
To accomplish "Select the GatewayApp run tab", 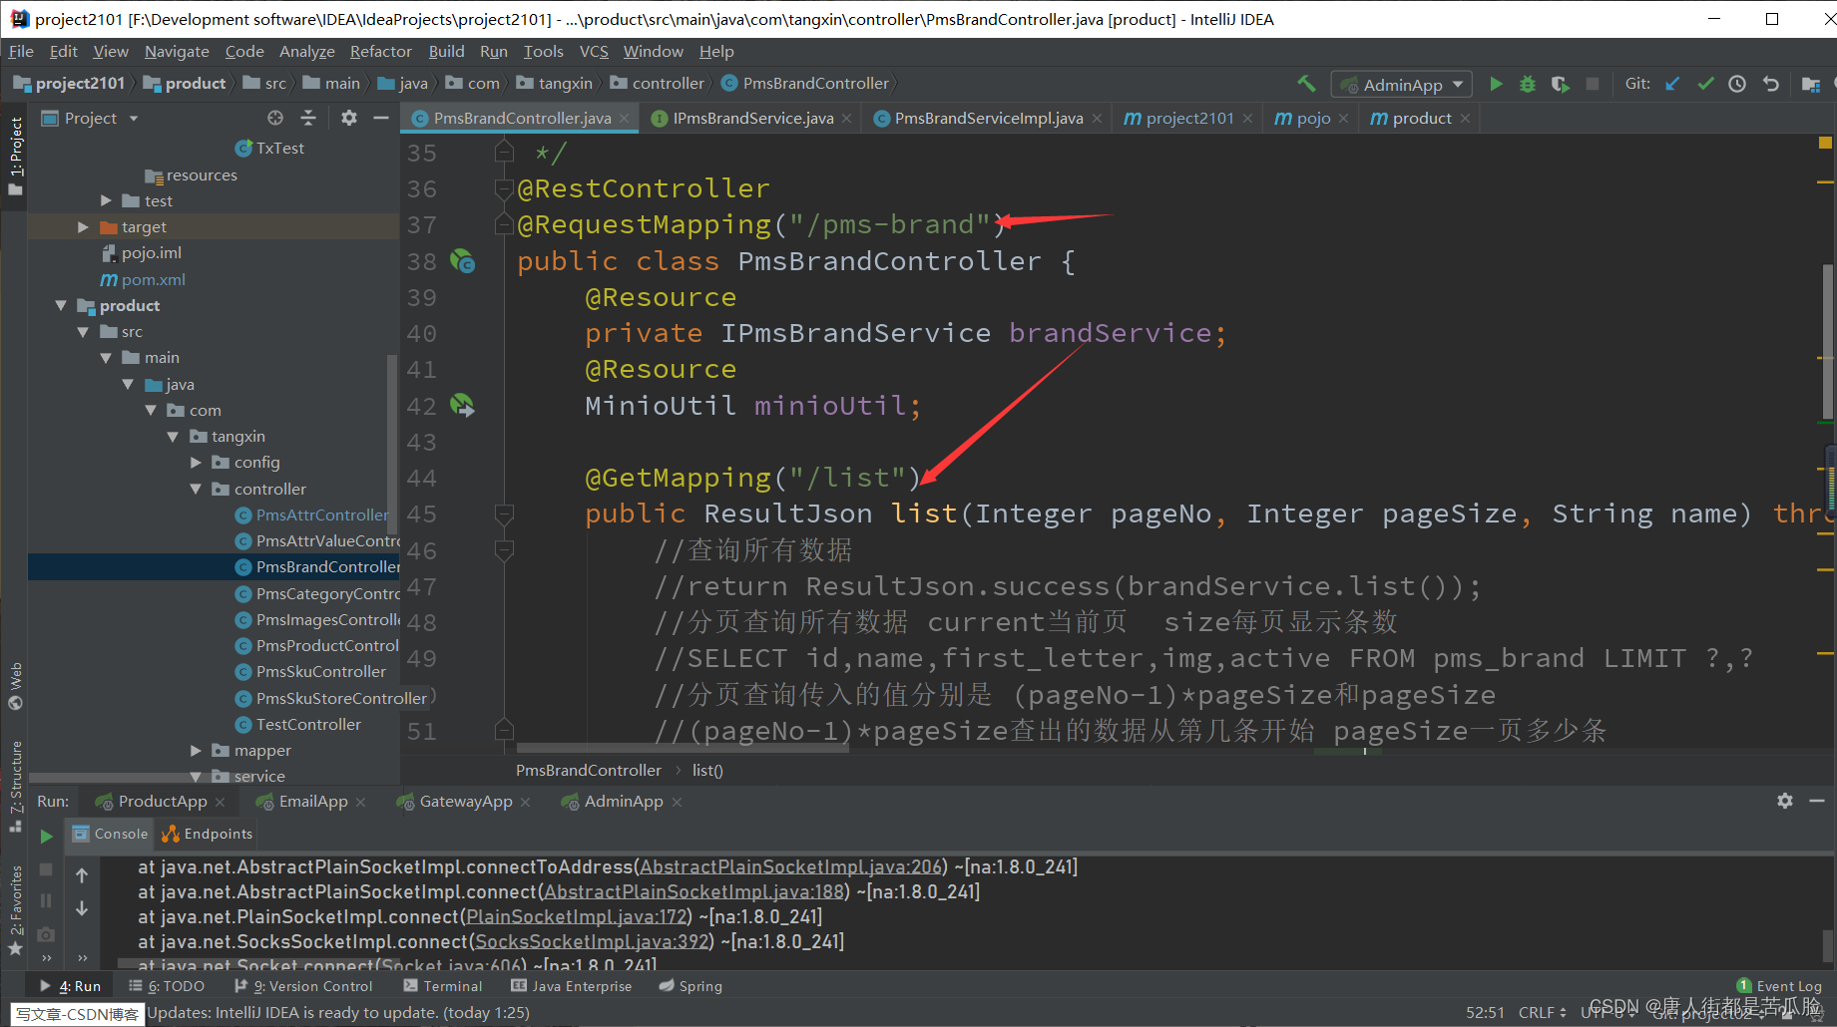I will point(466,802).
